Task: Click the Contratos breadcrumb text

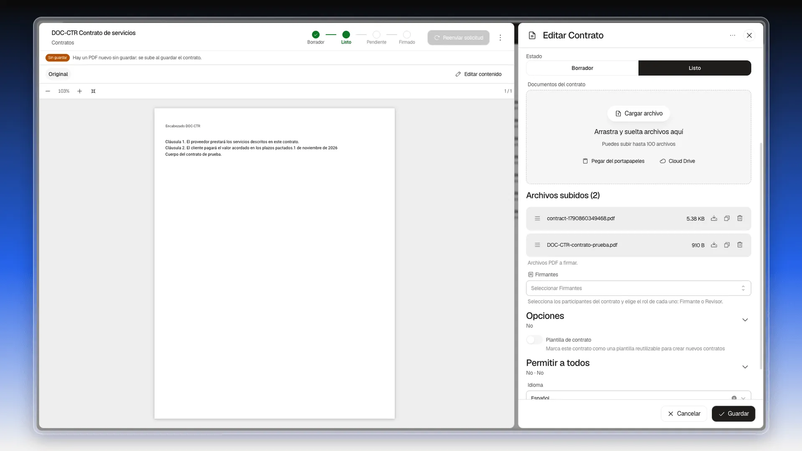Action: 63,43
